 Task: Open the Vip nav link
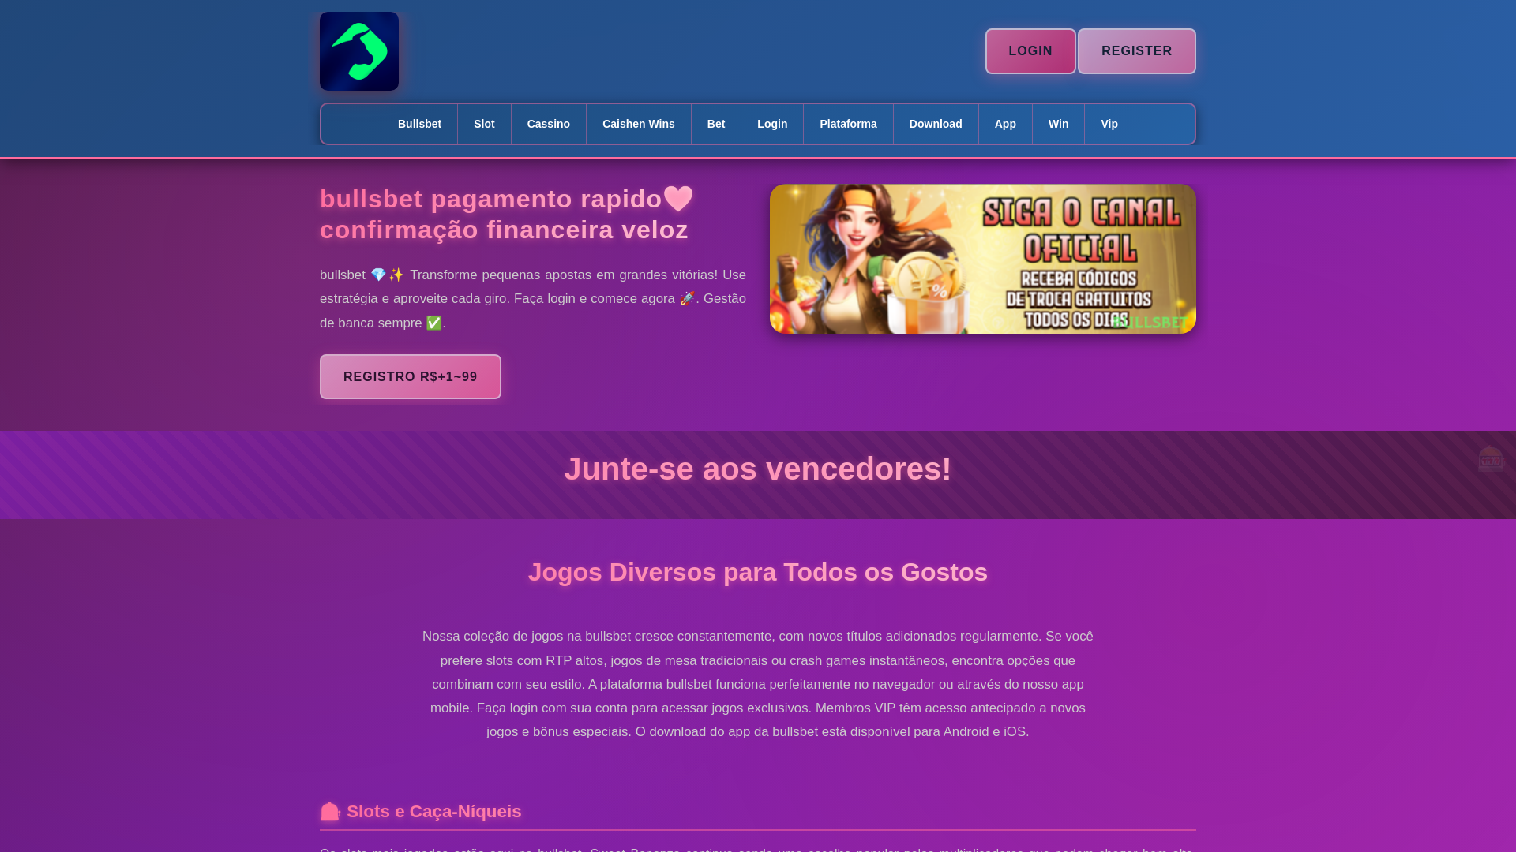coord(1109,124)
